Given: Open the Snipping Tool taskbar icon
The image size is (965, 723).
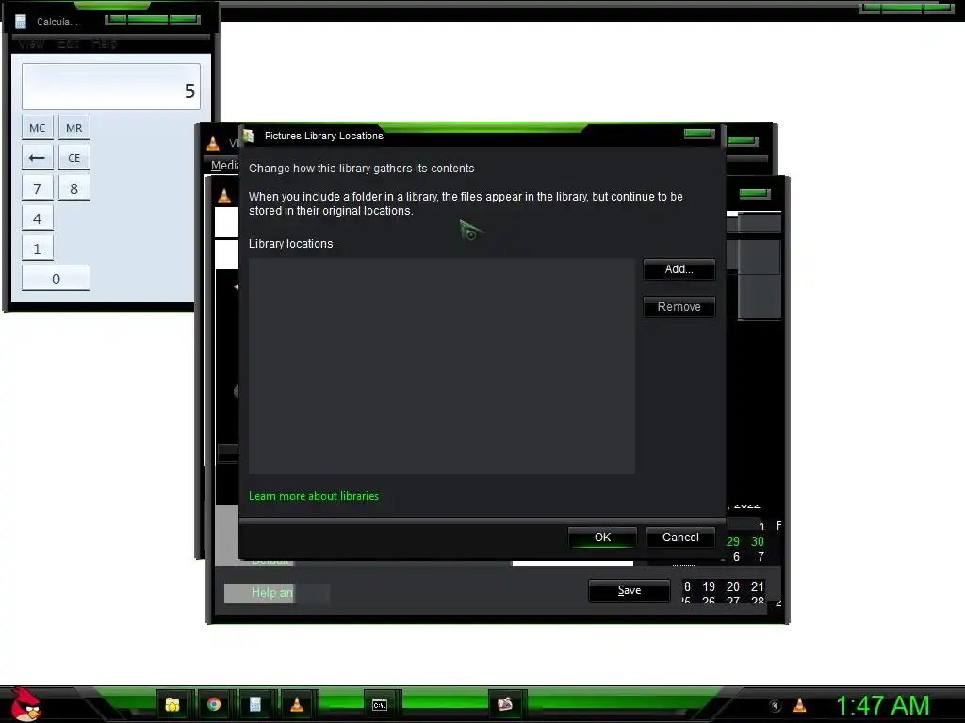Looking at the screenshot, I should (x=505, y=704).
